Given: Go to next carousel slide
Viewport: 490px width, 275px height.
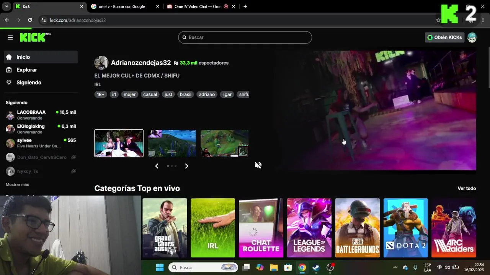Looking at the screenshot, I should coord(187,166).
